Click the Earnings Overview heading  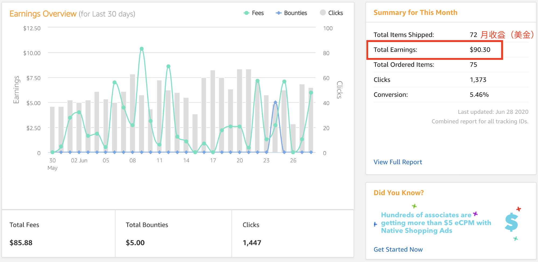point(43,14)
